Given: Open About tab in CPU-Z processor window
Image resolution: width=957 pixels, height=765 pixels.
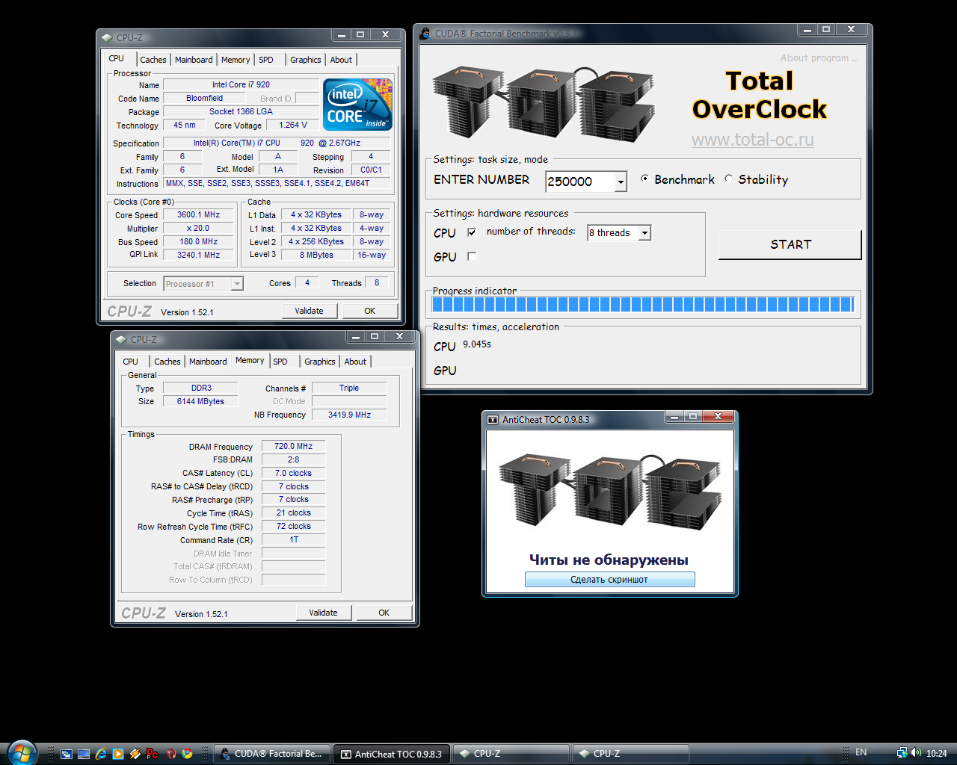Looking at the screenshot, I should tap(341, 60).
